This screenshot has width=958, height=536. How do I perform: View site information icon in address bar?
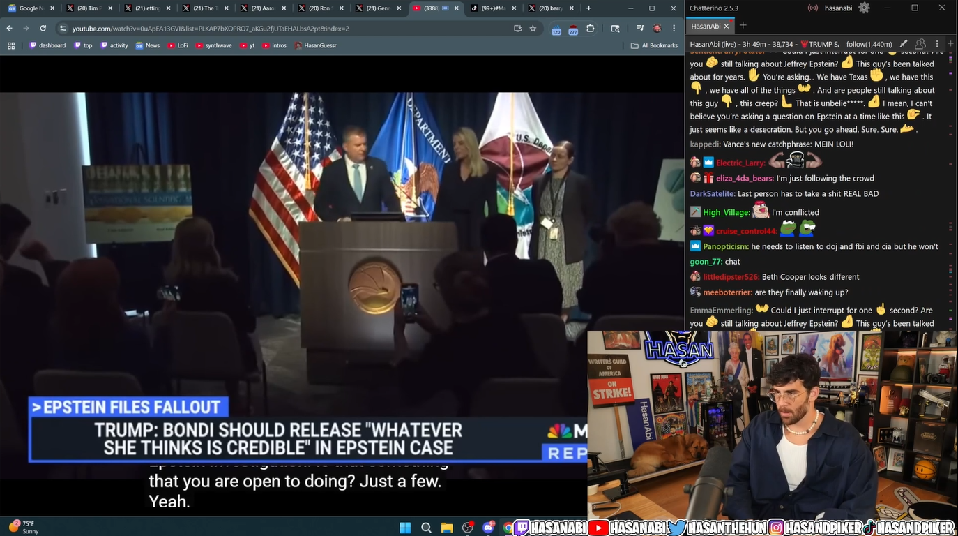coord(63,29)
